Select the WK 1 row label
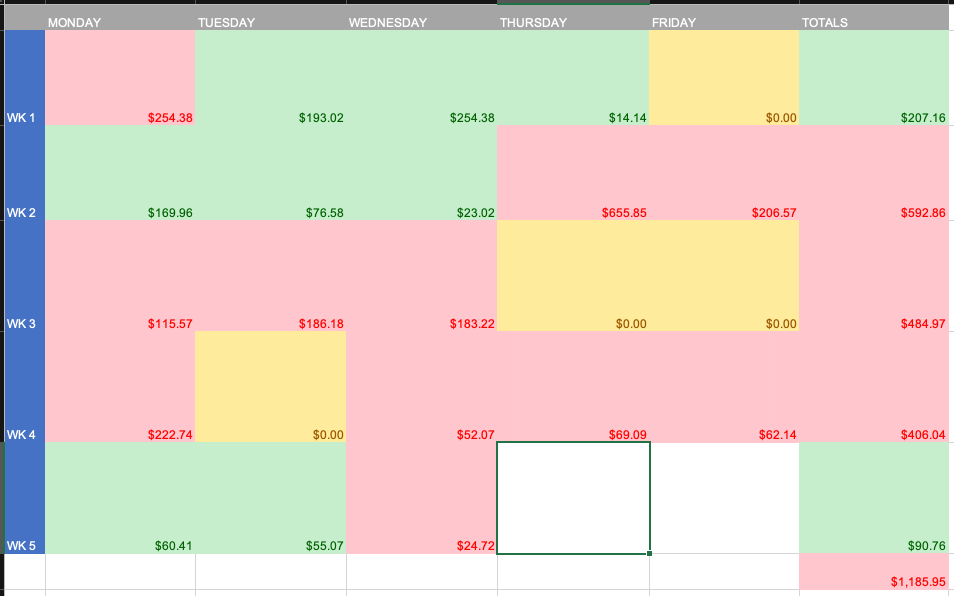The height and width of the screenshot is (596, 954). coord(24,77)
